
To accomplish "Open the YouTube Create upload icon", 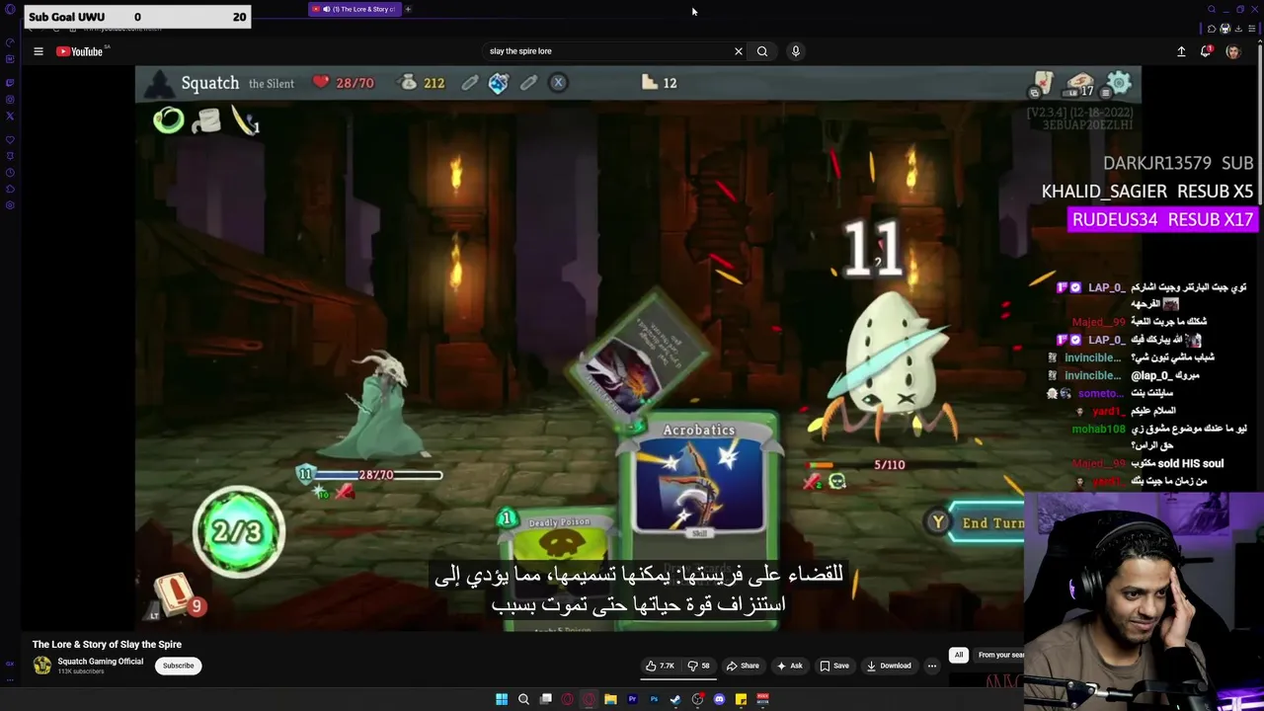I will pyautogui.click(x=1181, y=51).
